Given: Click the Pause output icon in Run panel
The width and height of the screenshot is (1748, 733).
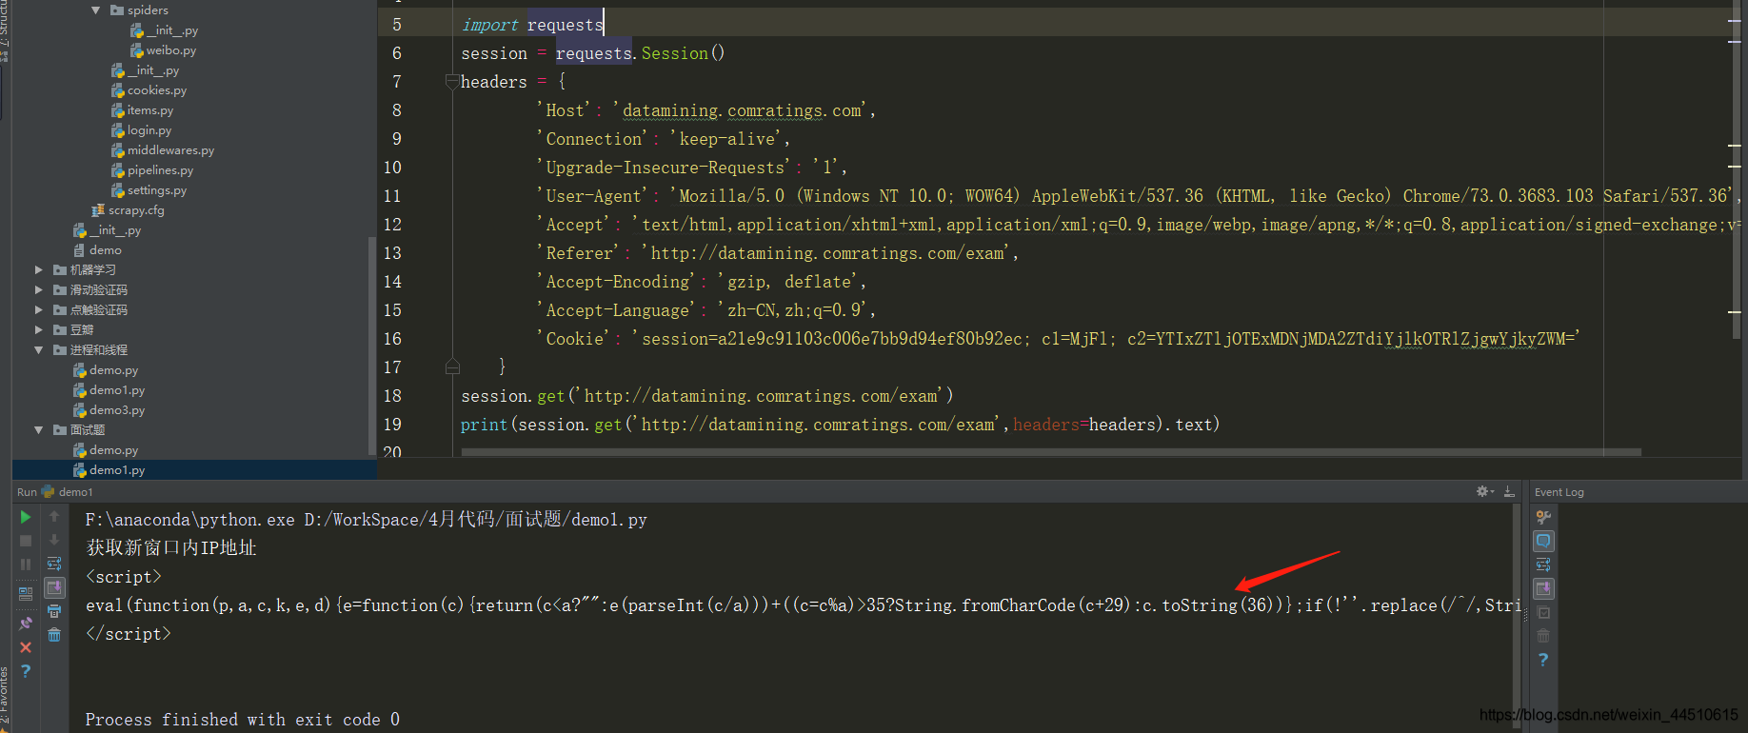Looking at the screenshot, I should coord(26,565).
